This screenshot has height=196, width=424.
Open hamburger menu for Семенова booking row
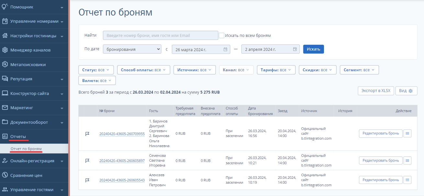(x=407, y=160)
